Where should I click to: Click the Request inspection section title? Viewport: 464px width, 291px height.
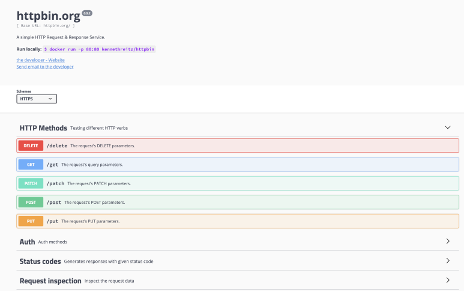click(x=50, y=281)
